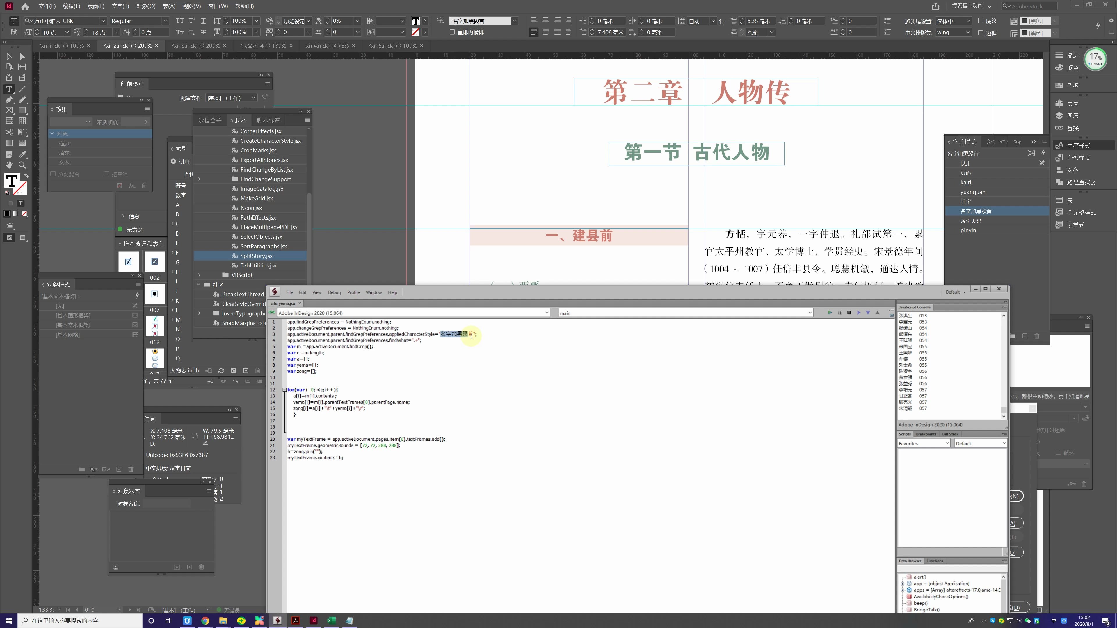Viewport: 1117px width, 628px height.
Task: Left-align paragraph in control bar
Action: tap(534, 21)
